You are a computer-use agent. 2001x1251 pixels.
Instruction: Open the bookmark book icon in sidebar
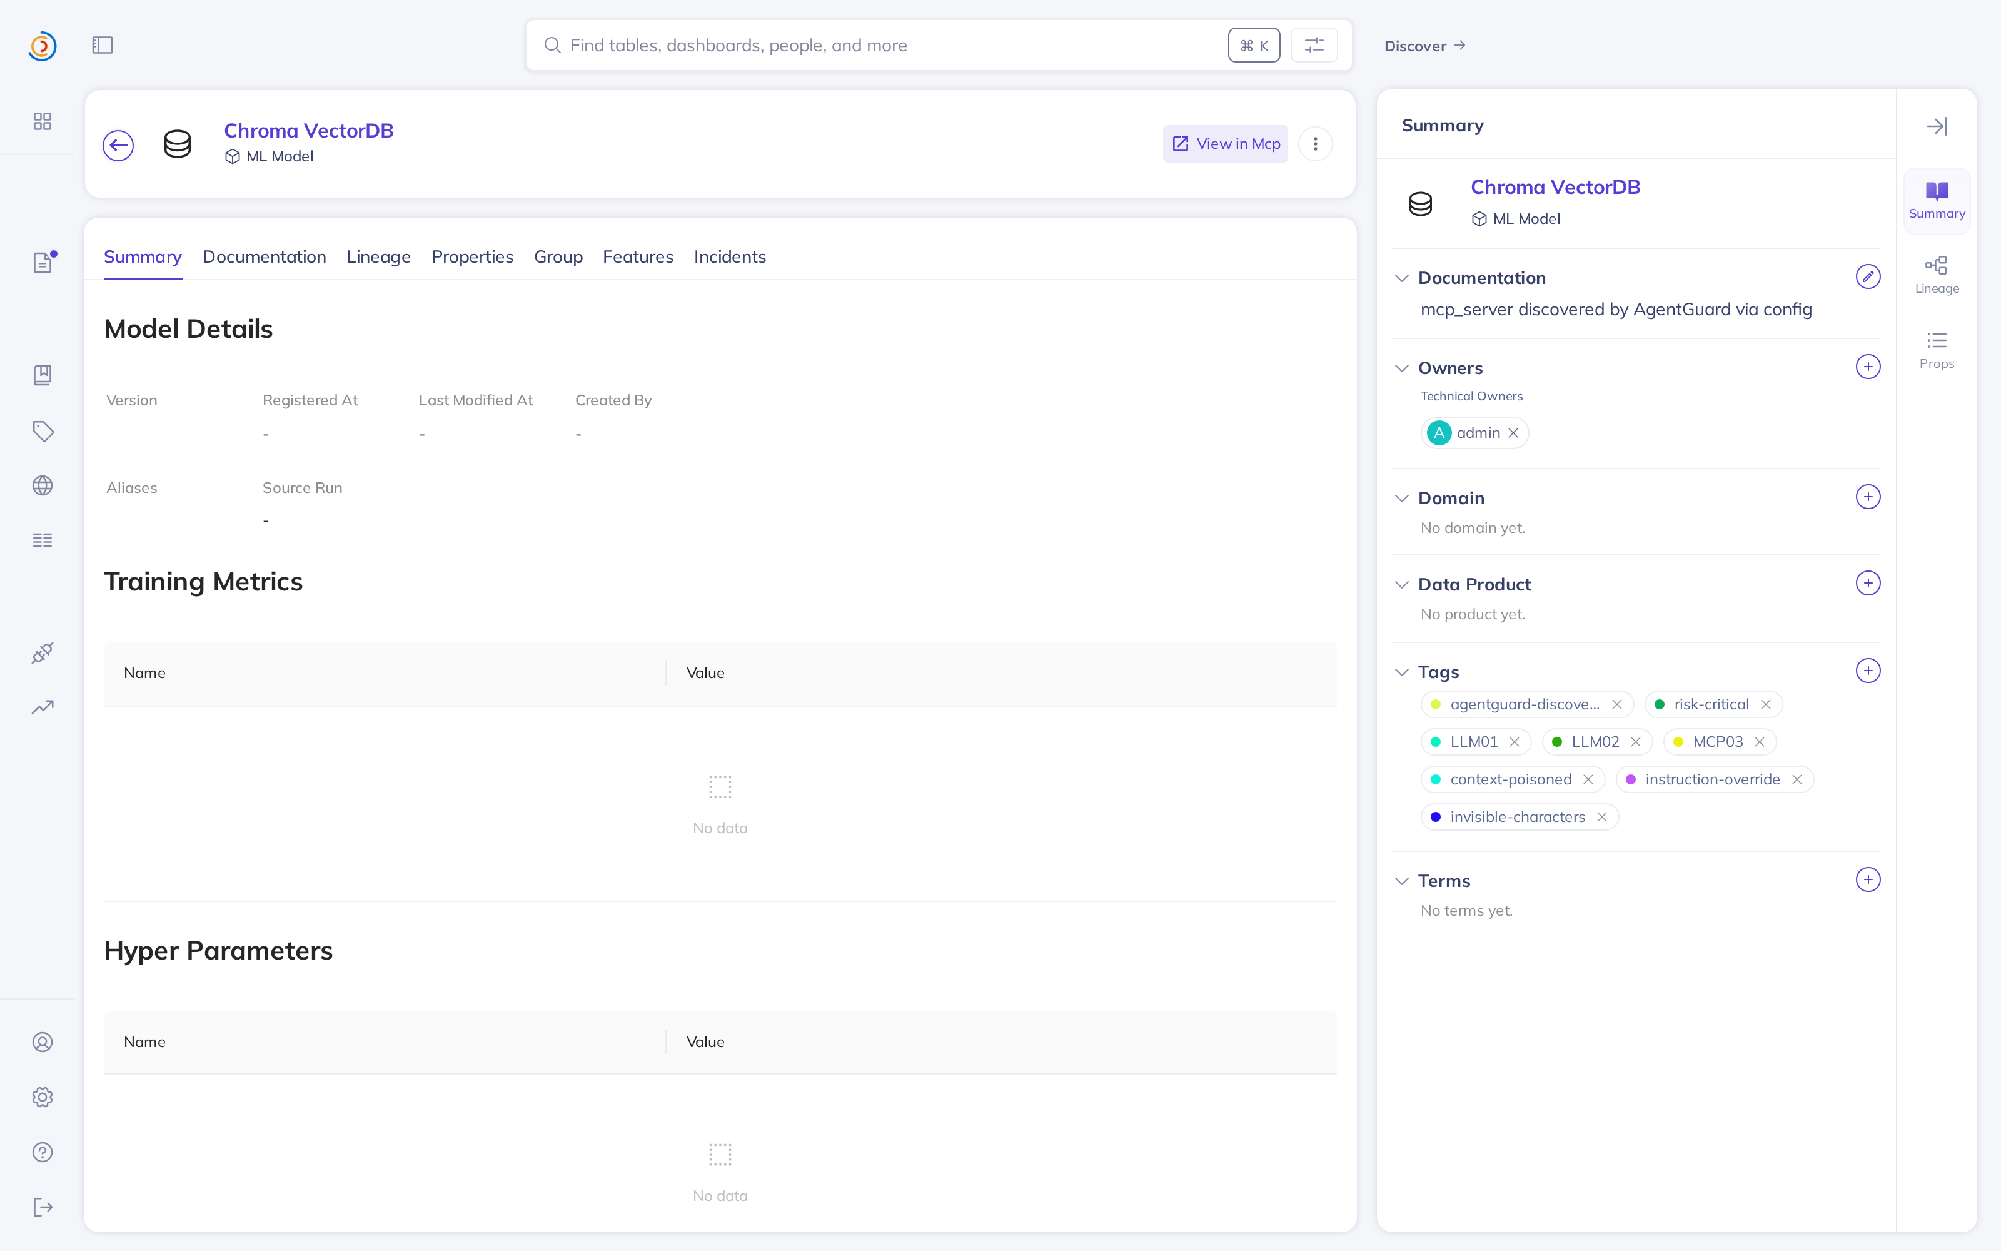(x=42, y=375)
